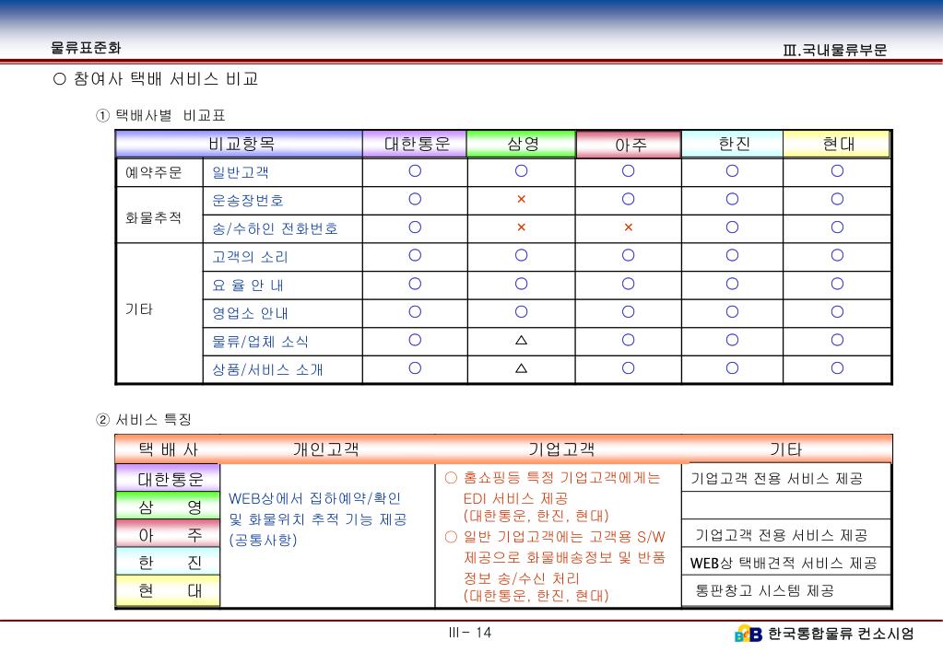Click the '운송장번호' row label
The height and width of the screenshot is (652, 943).
pyautogui.click(x=247, y=200)
